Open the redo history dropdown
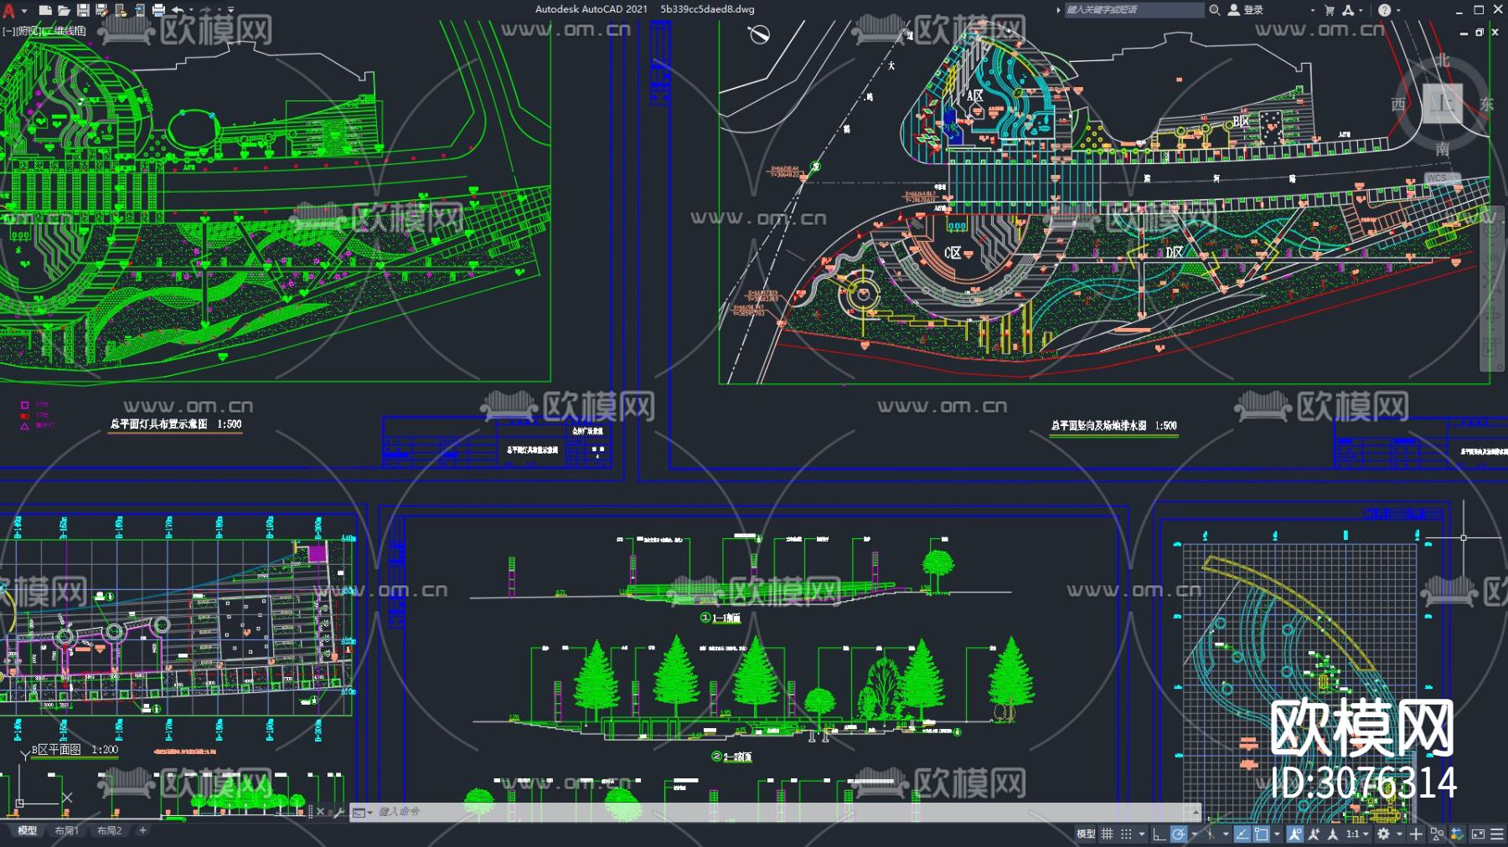The height and width of the screenshot is (847, 1508). pos(219,11)
